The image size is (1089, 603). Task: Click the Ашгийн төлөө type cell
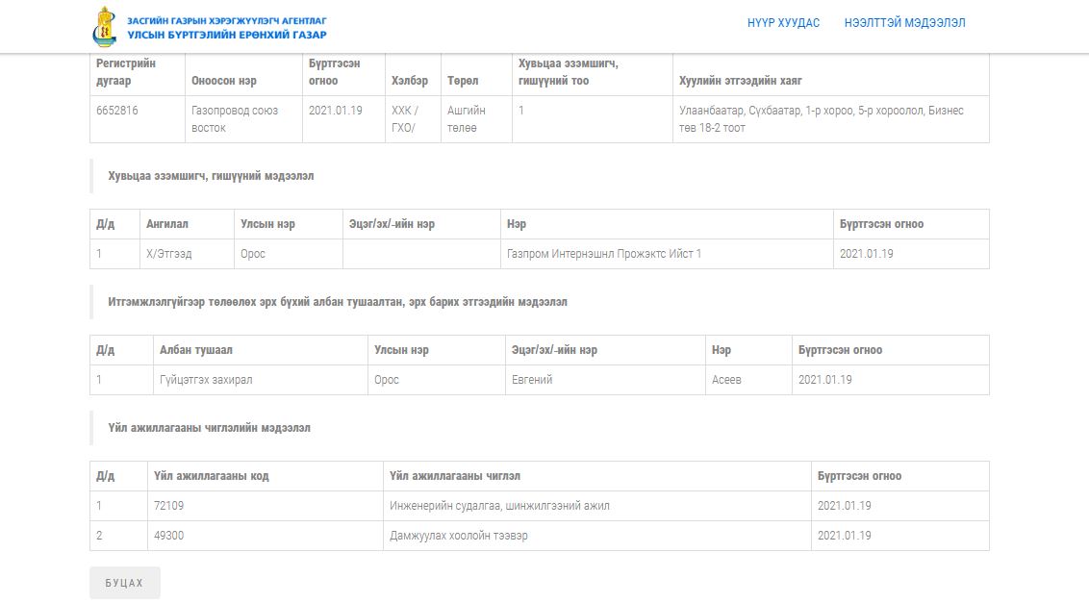pos(467,119)
